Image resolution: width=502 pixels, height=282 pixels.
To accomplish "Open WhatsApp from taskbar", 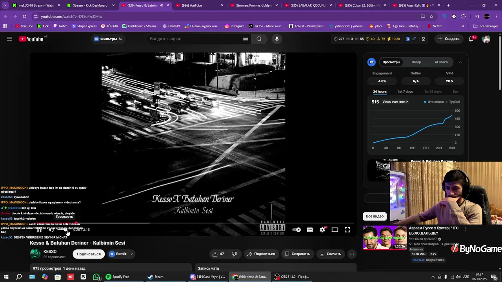I will [x=96, y=277].
